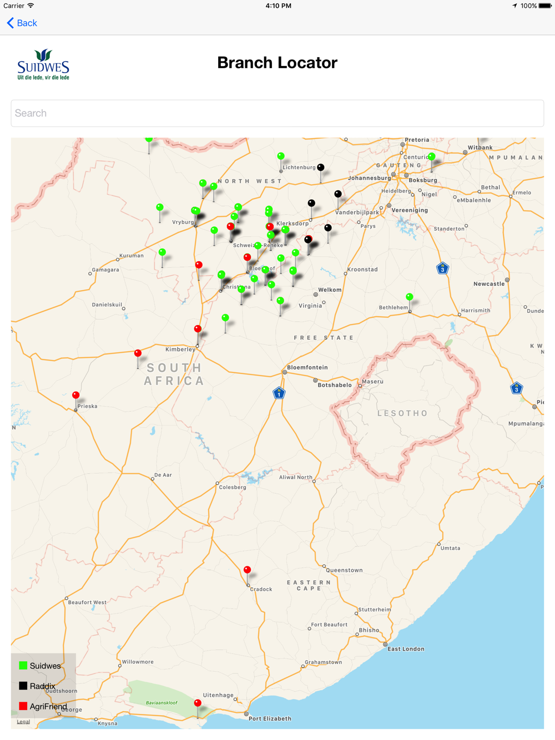Select the red pin above Kimberley
The width and height of the screenshot is (555, 740).
pyautogui.click(x=198, y=330)
